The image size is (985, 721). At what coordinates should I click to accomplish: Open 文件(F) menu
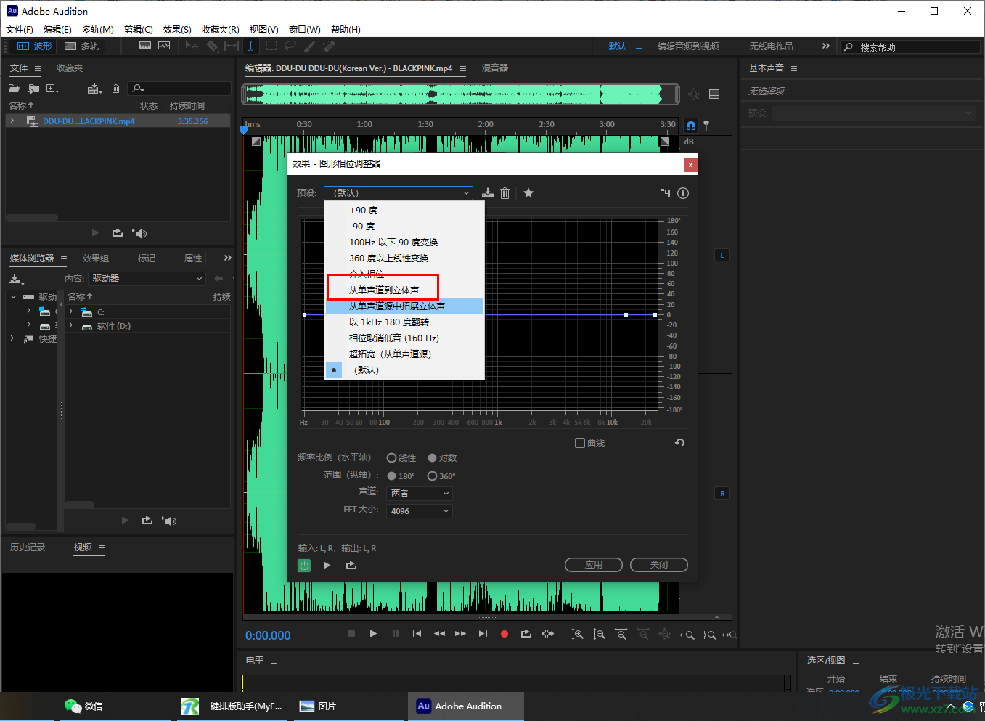tap(20, 30)
